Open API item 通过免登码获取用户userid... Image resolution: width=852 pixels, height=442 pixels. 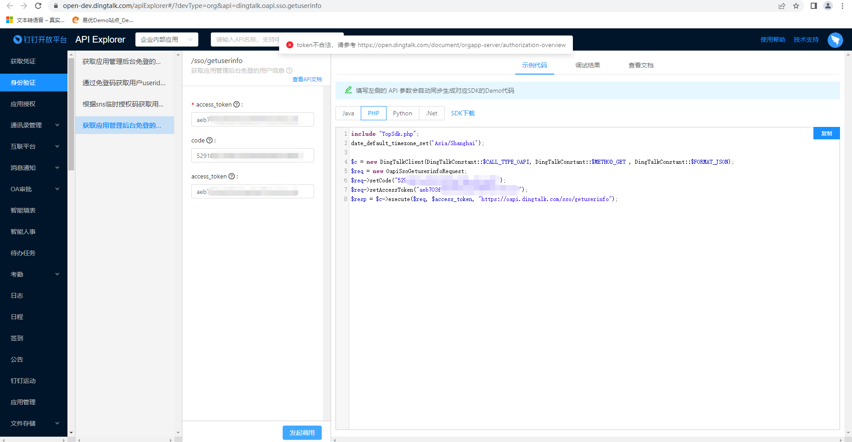pyautogui.click(x=125, y=83)
